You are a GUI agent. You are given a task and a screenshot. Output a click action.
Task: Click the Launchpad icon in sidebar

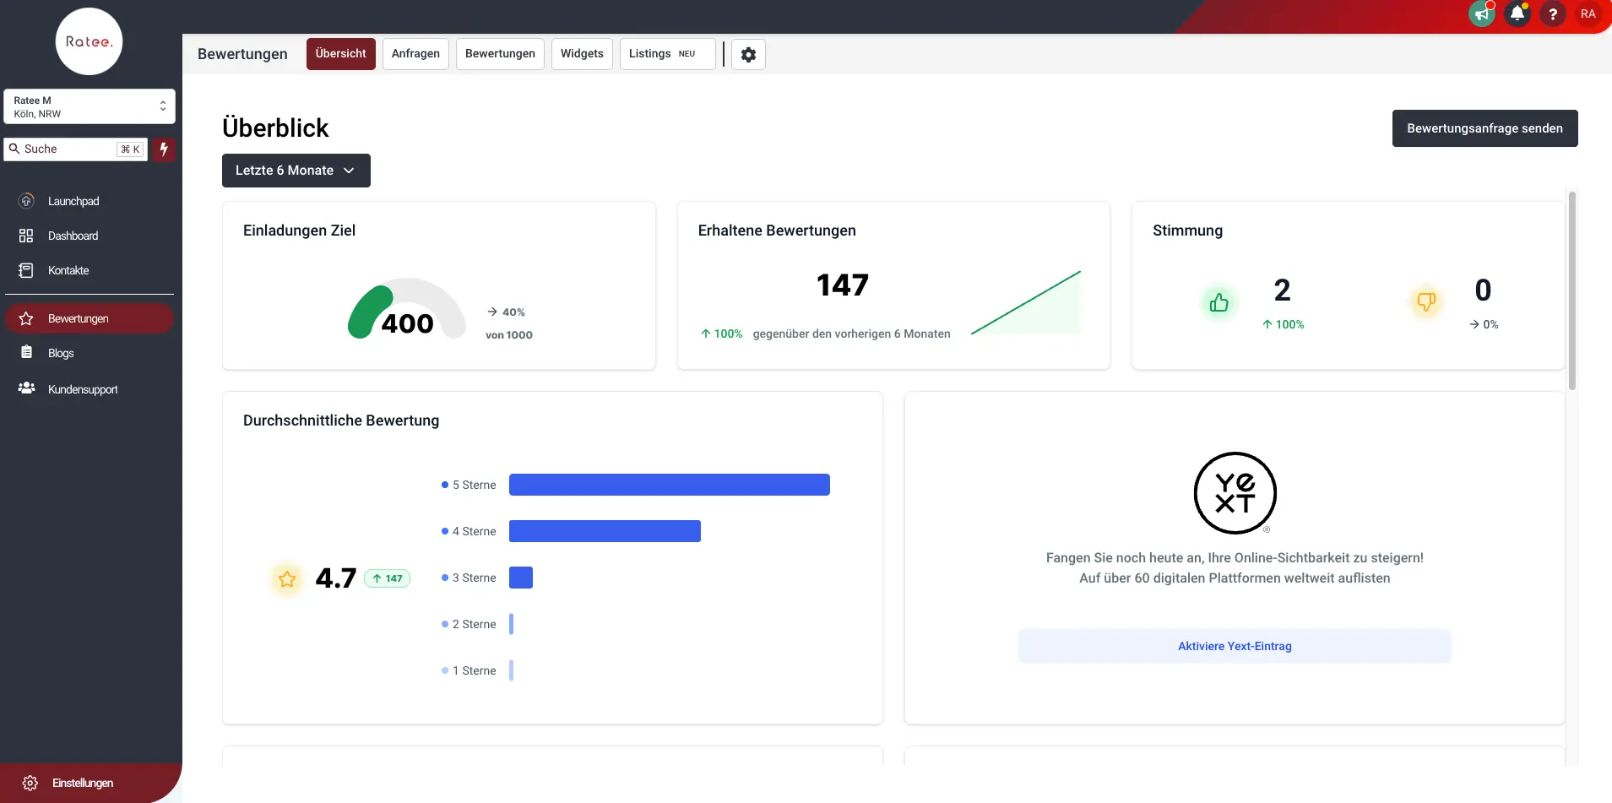tap(26, 201)
